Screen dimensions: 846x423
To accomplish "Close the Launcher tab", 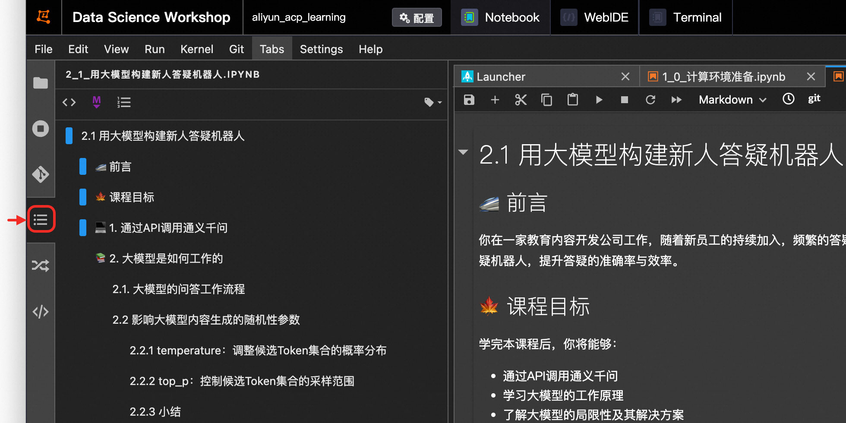I will click(x=625, y=76).
